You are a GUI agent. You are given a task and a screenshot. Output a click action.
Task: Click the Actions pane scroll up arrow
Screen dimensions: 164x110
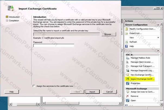[x=161, y=24]
